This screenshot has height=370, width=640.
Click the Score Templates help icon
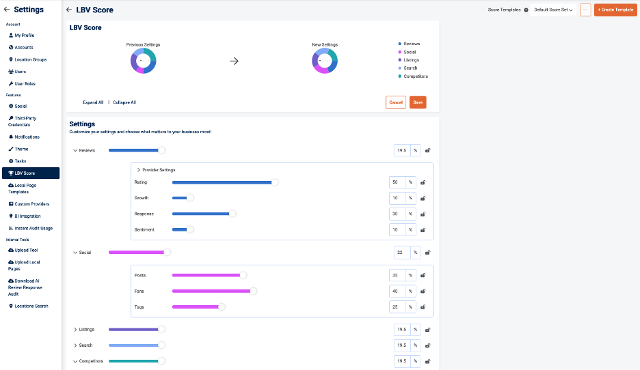[x=526, y=10]
